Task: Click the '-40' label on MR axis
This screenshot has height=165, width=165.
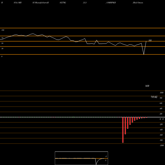Action: 161,130
